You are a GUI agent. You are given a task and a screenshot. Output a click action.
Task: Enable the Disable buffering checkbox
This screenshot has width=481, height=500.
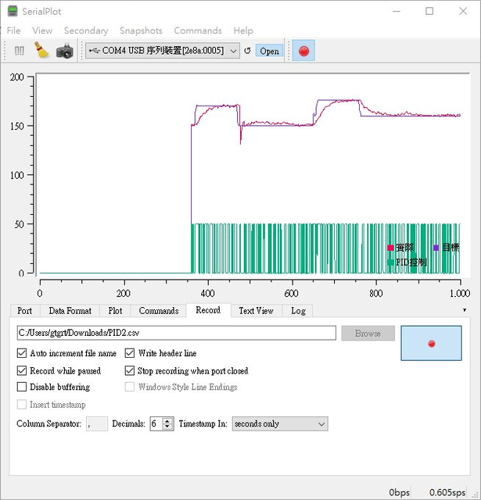[x=22, y=387]
